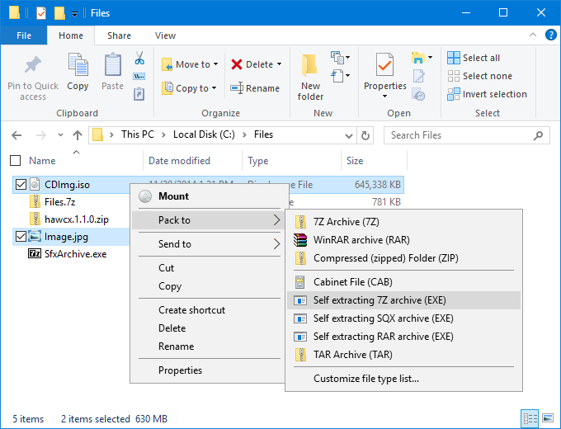Uncheck the Image.jpg checkbox

21,237
